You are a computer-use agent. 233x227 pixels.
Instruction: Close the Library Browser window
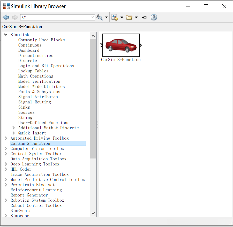point(224,6)
